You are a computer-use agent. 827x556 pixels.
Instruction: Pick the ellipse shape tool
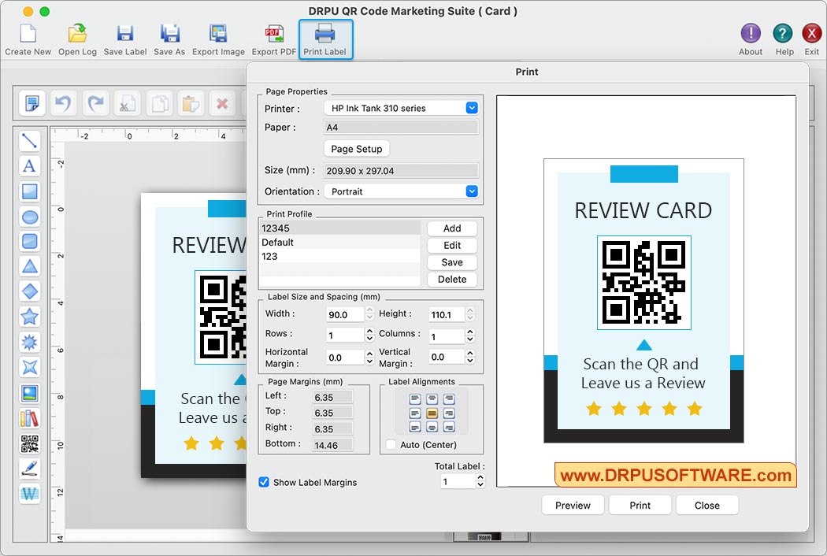[30, 217]
